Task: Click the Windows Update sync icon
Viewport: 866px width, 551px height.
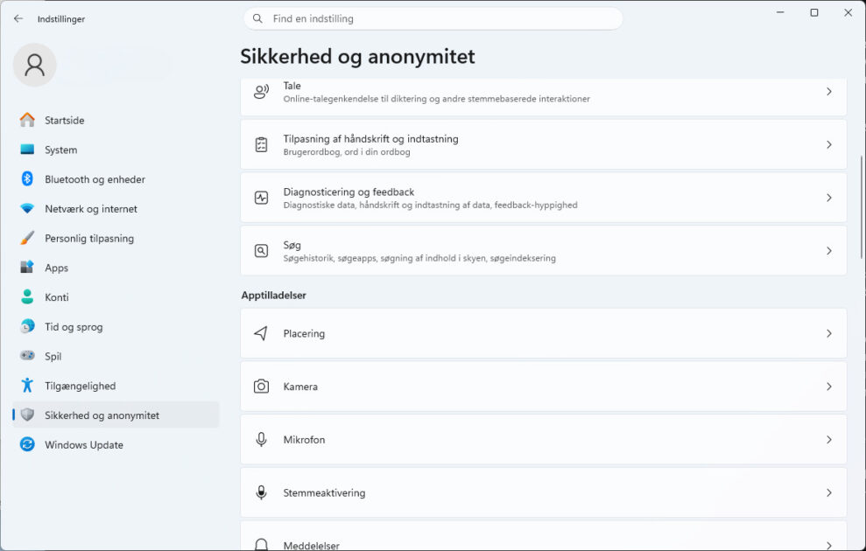Action: click(x=27, y=444)
